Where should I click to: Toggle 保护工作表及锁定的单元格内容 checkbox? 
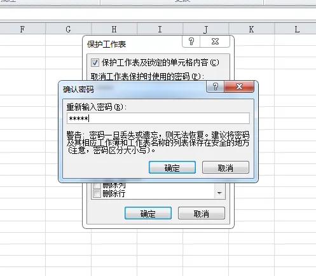coord(95,63)
